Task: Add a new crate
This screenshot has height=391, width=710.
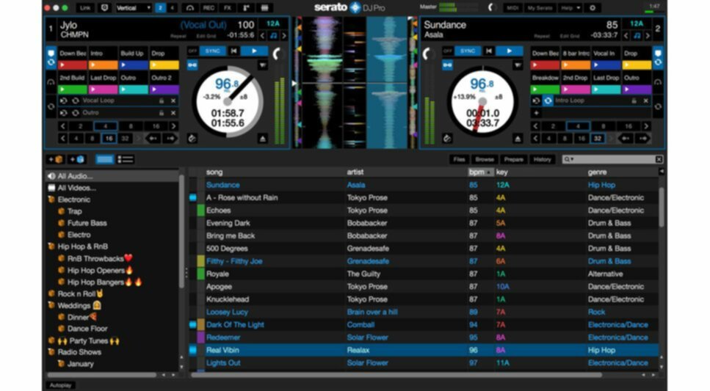Action: pos(56,159)
